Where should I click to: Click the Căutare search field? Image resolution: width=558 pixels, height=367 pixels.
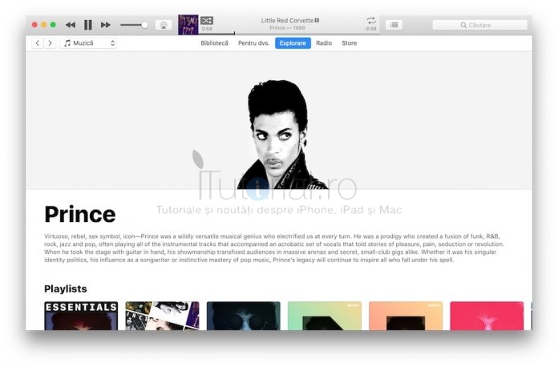coord(479,25)
